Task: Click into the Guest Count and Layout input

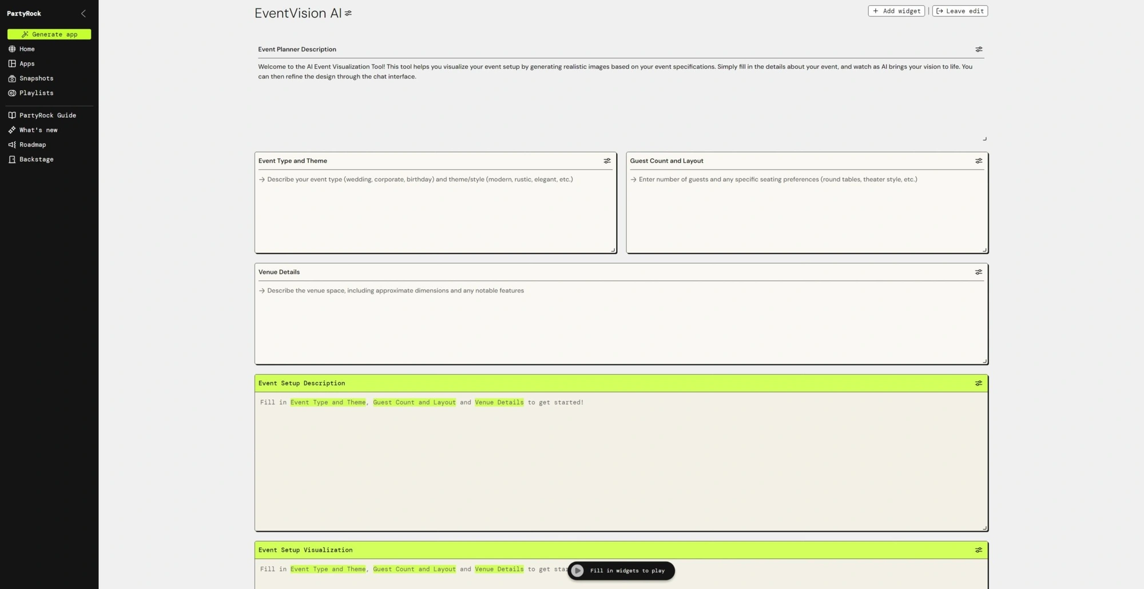Action: click(807, 212)
